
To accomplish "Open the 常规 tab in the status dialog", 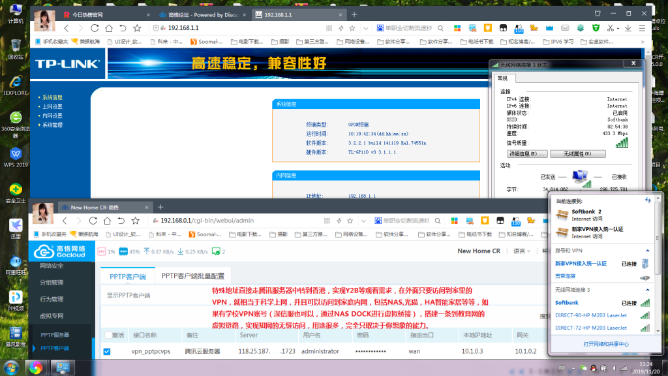I will (x=503, y=78).
